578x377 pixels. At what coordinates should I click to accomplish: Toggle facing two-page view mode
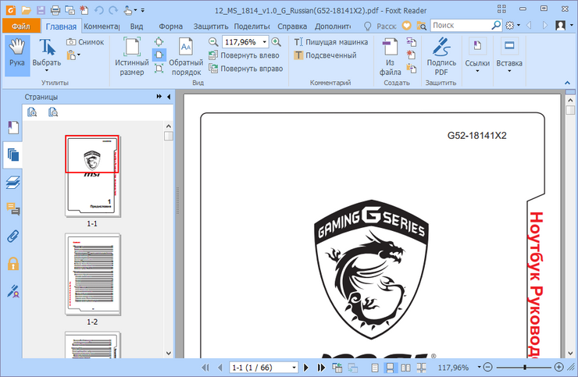(x=405, y=367)
